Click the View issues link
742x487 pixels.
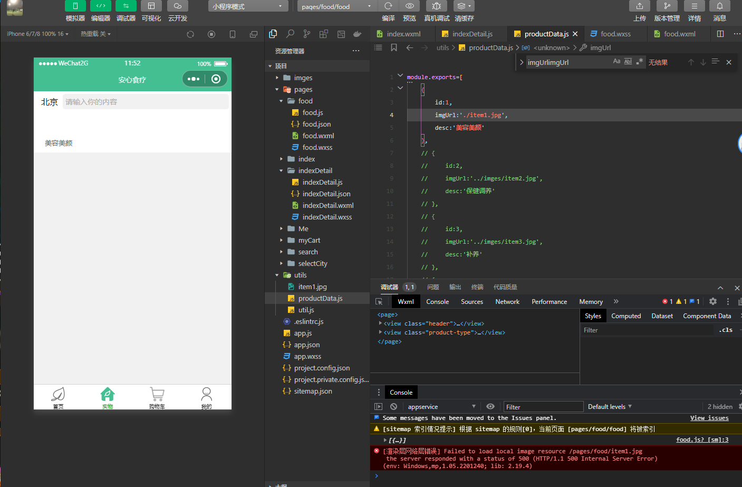click(x=709, y=418)
